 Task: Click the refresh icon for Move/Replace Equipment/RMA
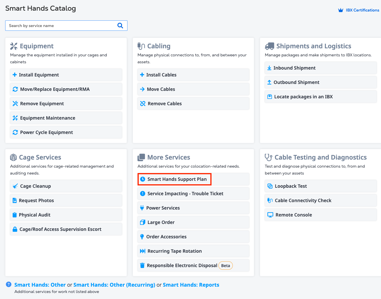[15, 89]
